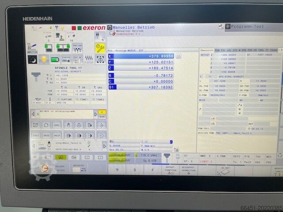Screen dimensions: 283x212
Task: Toggle the moon night-mode icon
Action: [x=33, y=59]
